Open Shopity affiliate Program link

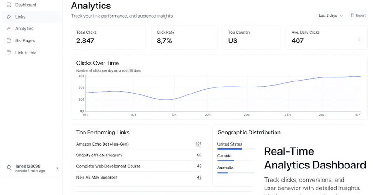point(139,155)
